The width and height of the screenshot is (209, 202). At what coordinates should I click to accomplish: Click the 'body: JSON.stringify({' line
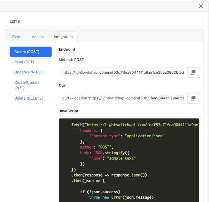104,153
